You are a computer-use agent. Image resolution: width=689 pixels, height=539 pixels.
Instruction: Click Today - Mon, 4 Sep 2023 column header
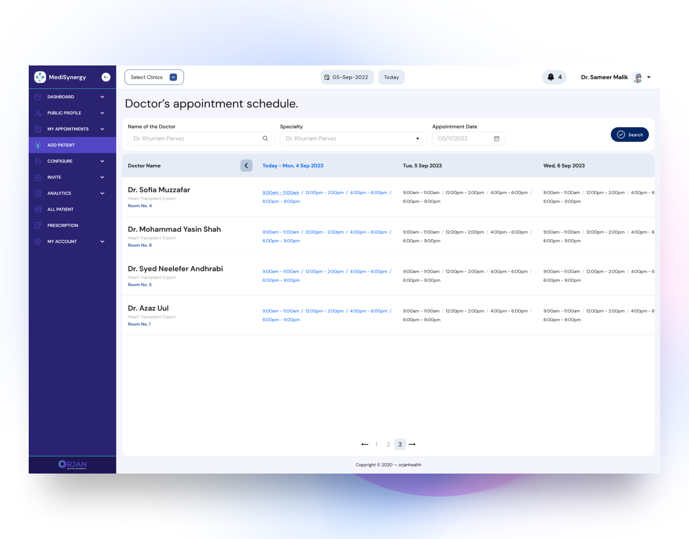point(293,166)
